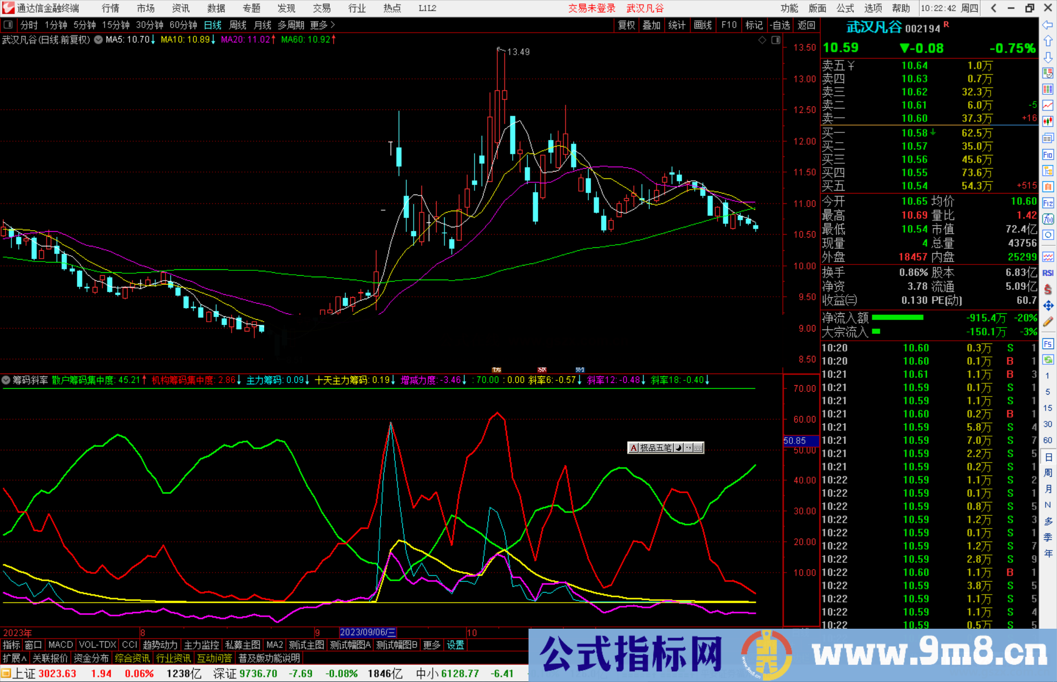1057x682 pixels.
Task: Switch to 分时 intraday view
Action: (x=29, y=25)
